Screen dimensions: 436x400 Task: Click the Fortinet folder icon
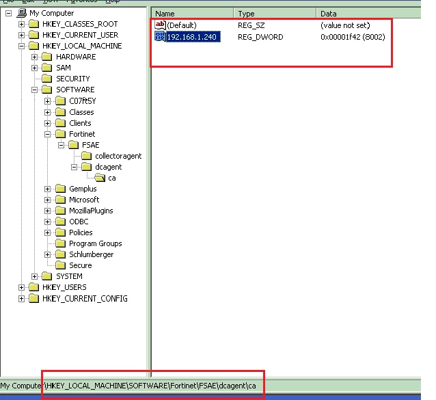coord(60,134)
